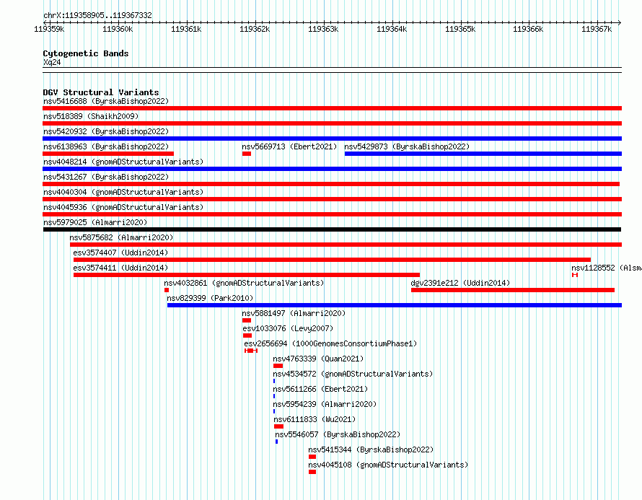642x500 pixels.
Task: Click nsv4048214 (gnomADStructuralVariants) label
Action: coord(123,162)
